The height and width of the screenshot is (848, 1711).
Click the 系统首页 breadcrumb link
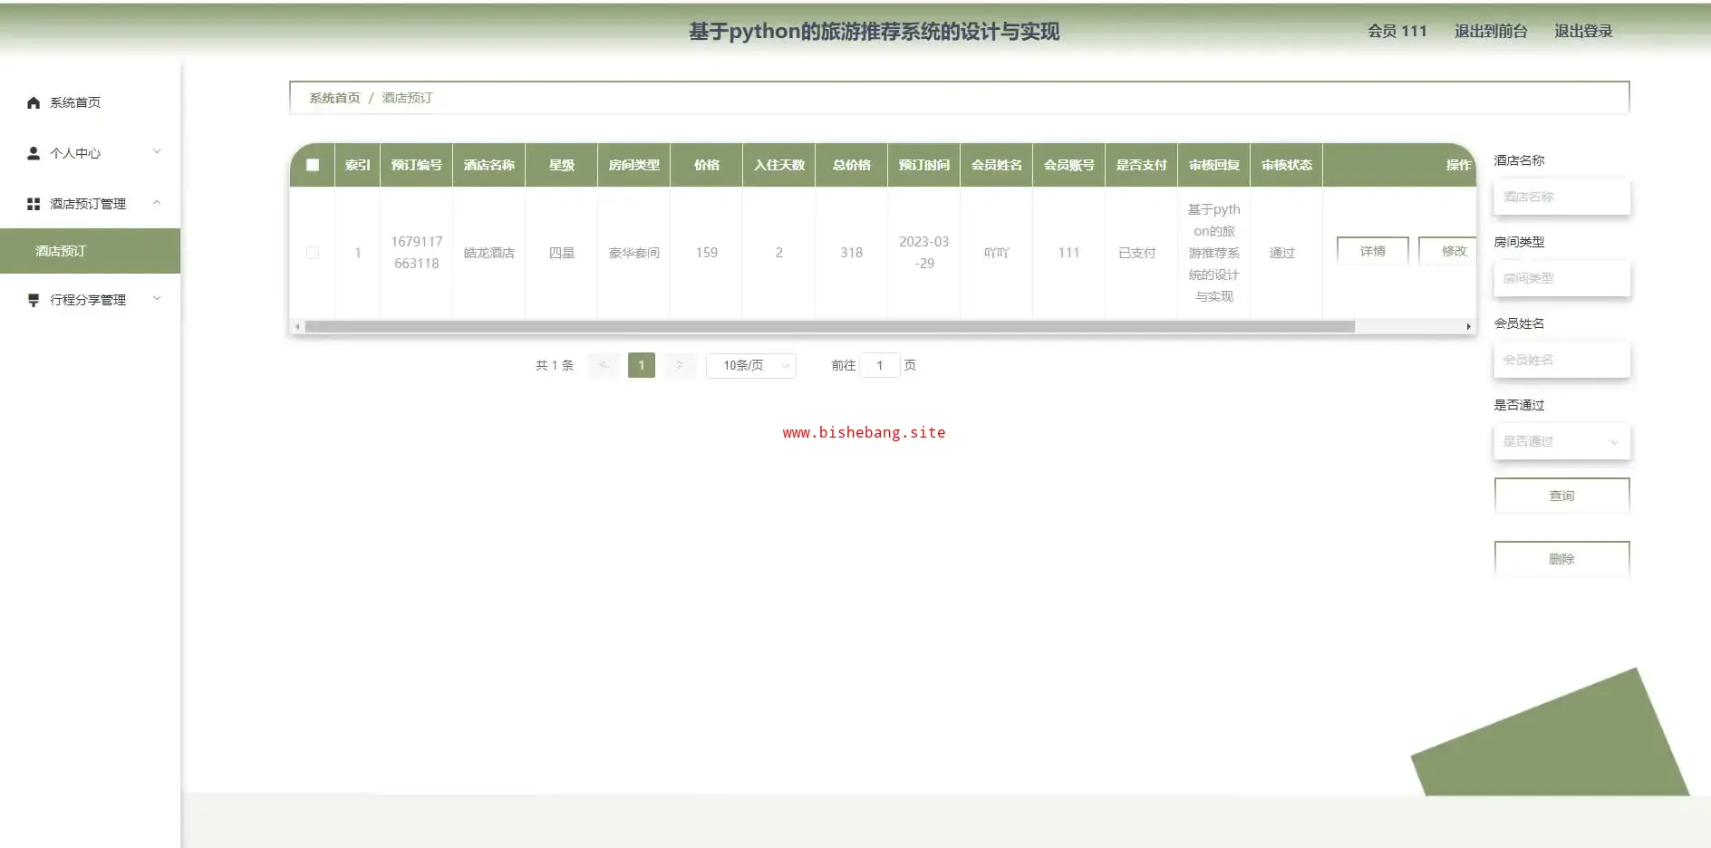pos(334,98)
